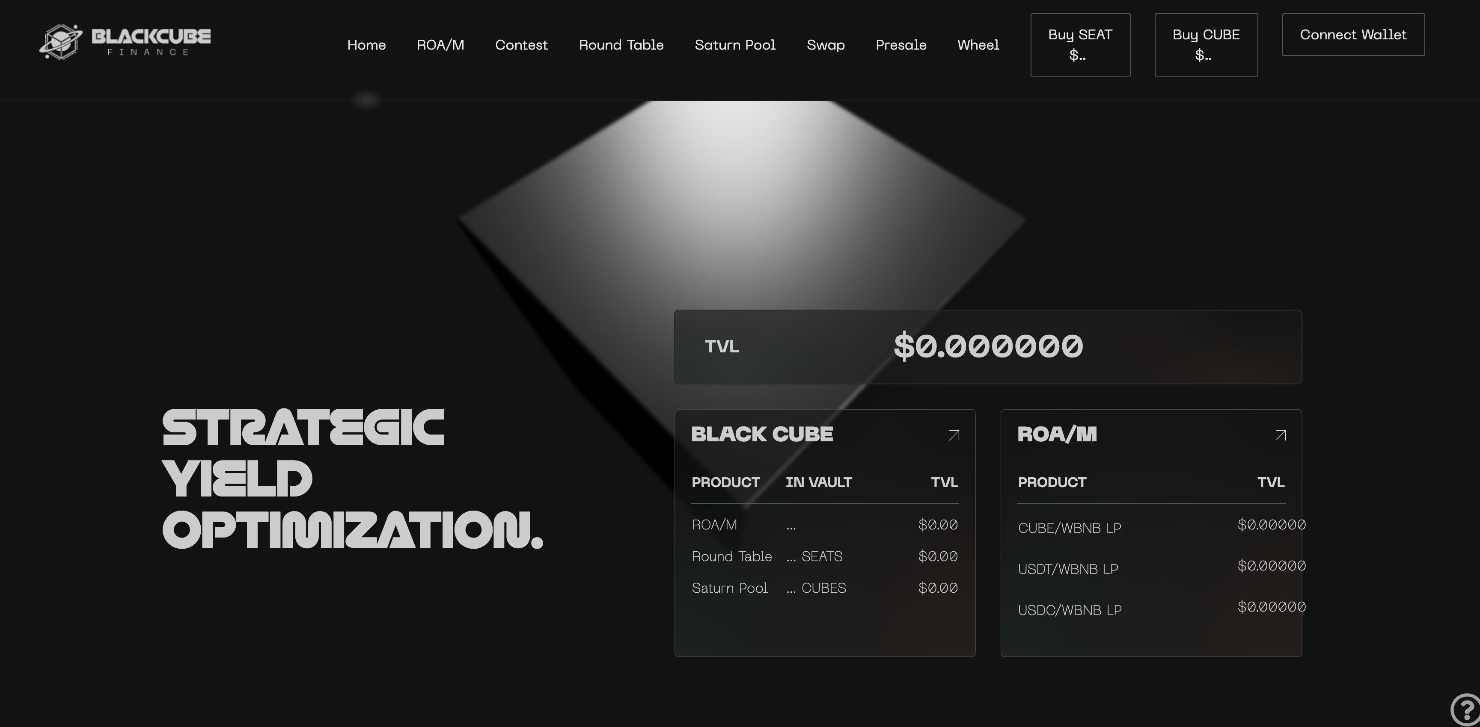The height and width of the screenshot is (727, 1480).
Task: Open the Presale section
Action: click(901, 45)
